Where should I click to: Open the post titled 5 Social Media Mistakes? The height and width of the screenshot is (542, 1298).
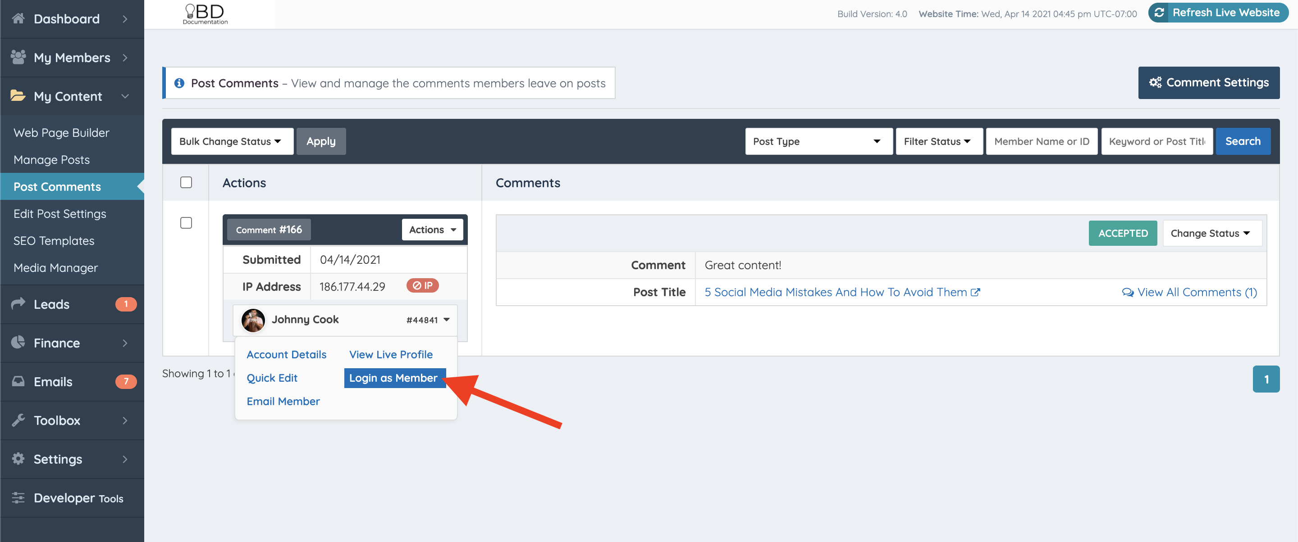click(836, 292)
